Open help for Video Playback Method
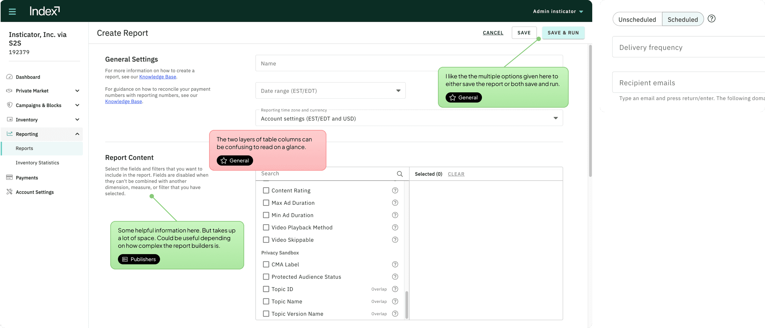The image size is (765, 328). 395,227
